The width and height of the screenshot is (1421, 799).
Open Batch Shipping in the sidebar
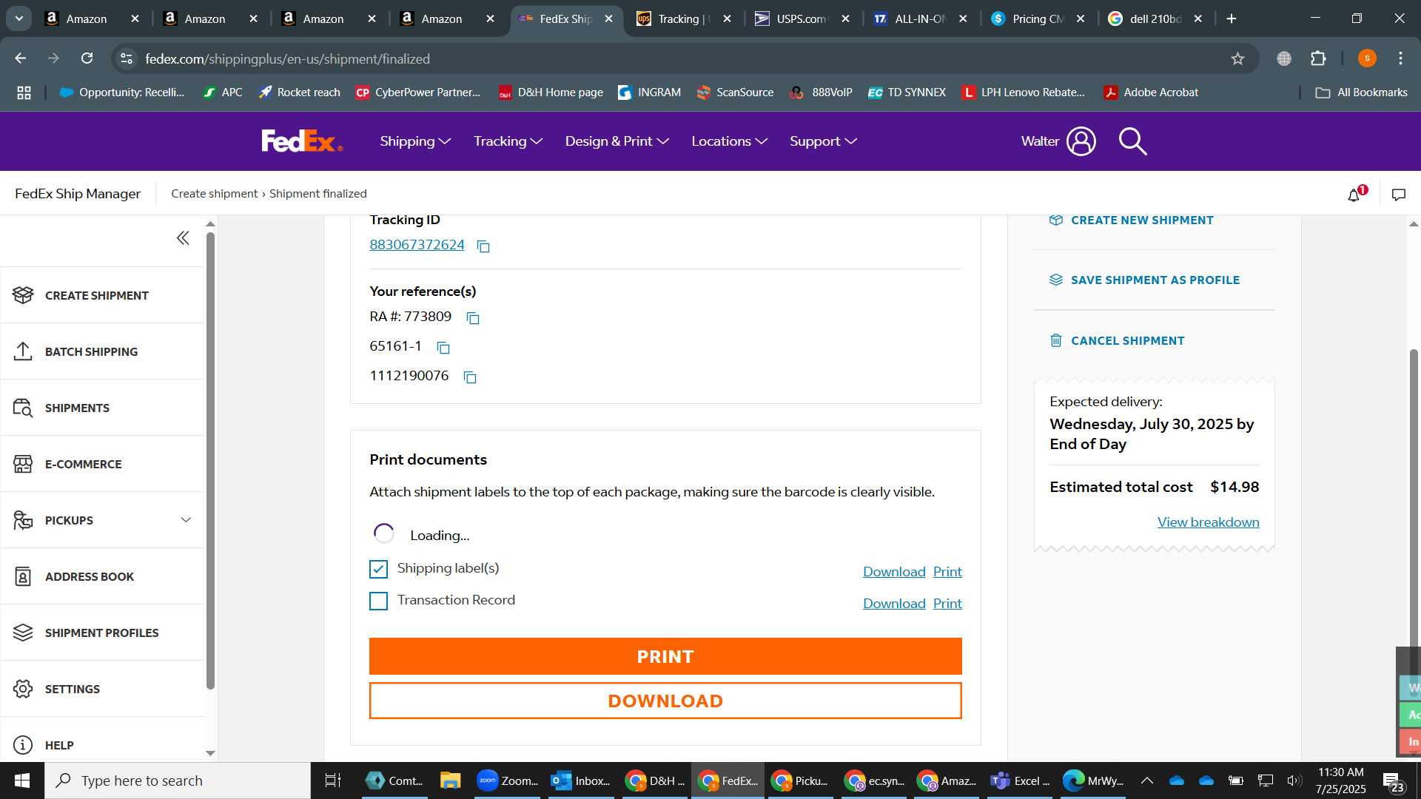102,351
